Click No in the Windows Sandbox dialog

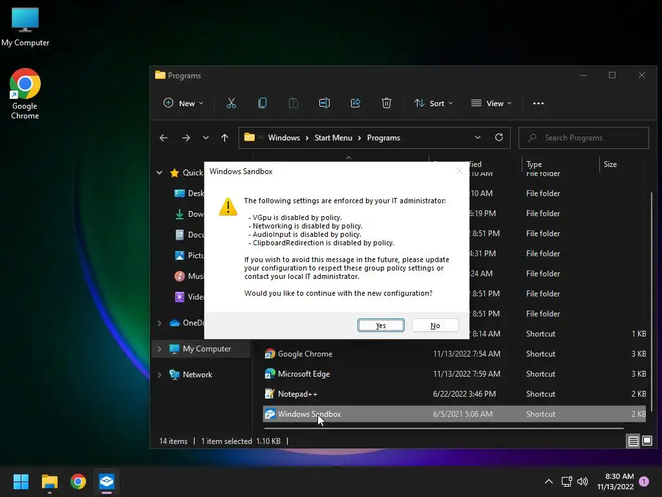point(435,326)
